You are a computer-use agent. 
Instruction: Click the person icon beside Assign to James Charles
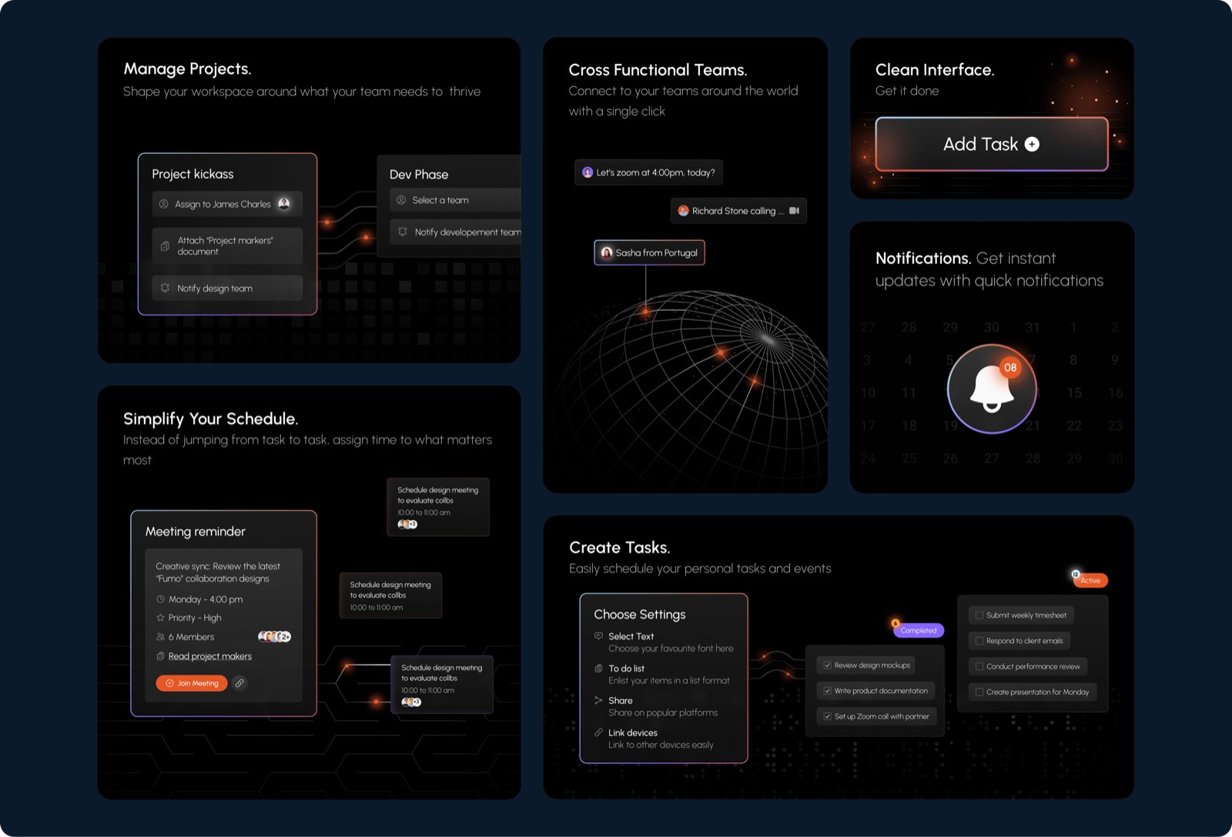163,204
